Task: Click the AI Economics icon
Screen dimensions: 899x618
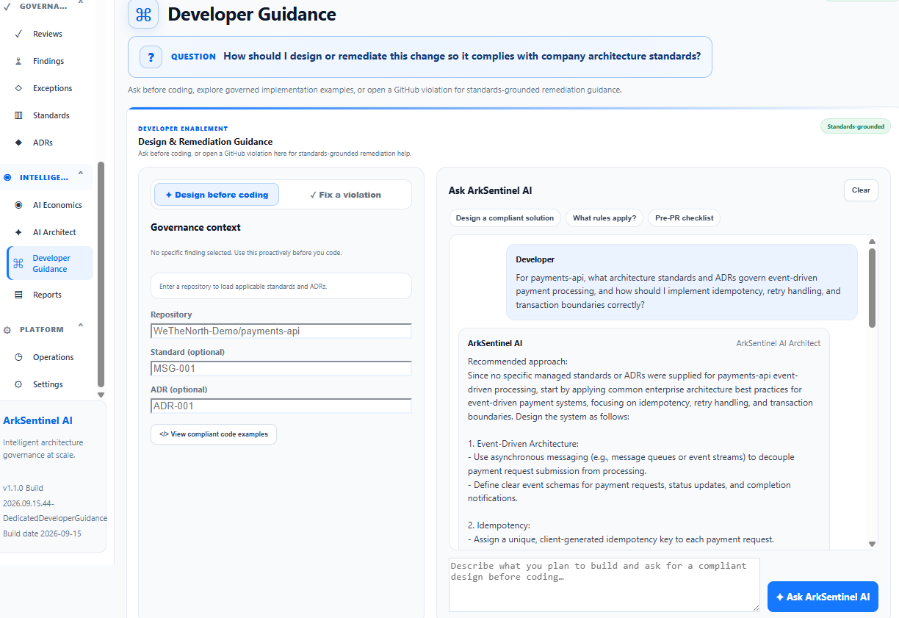Action: coord(18,205)
